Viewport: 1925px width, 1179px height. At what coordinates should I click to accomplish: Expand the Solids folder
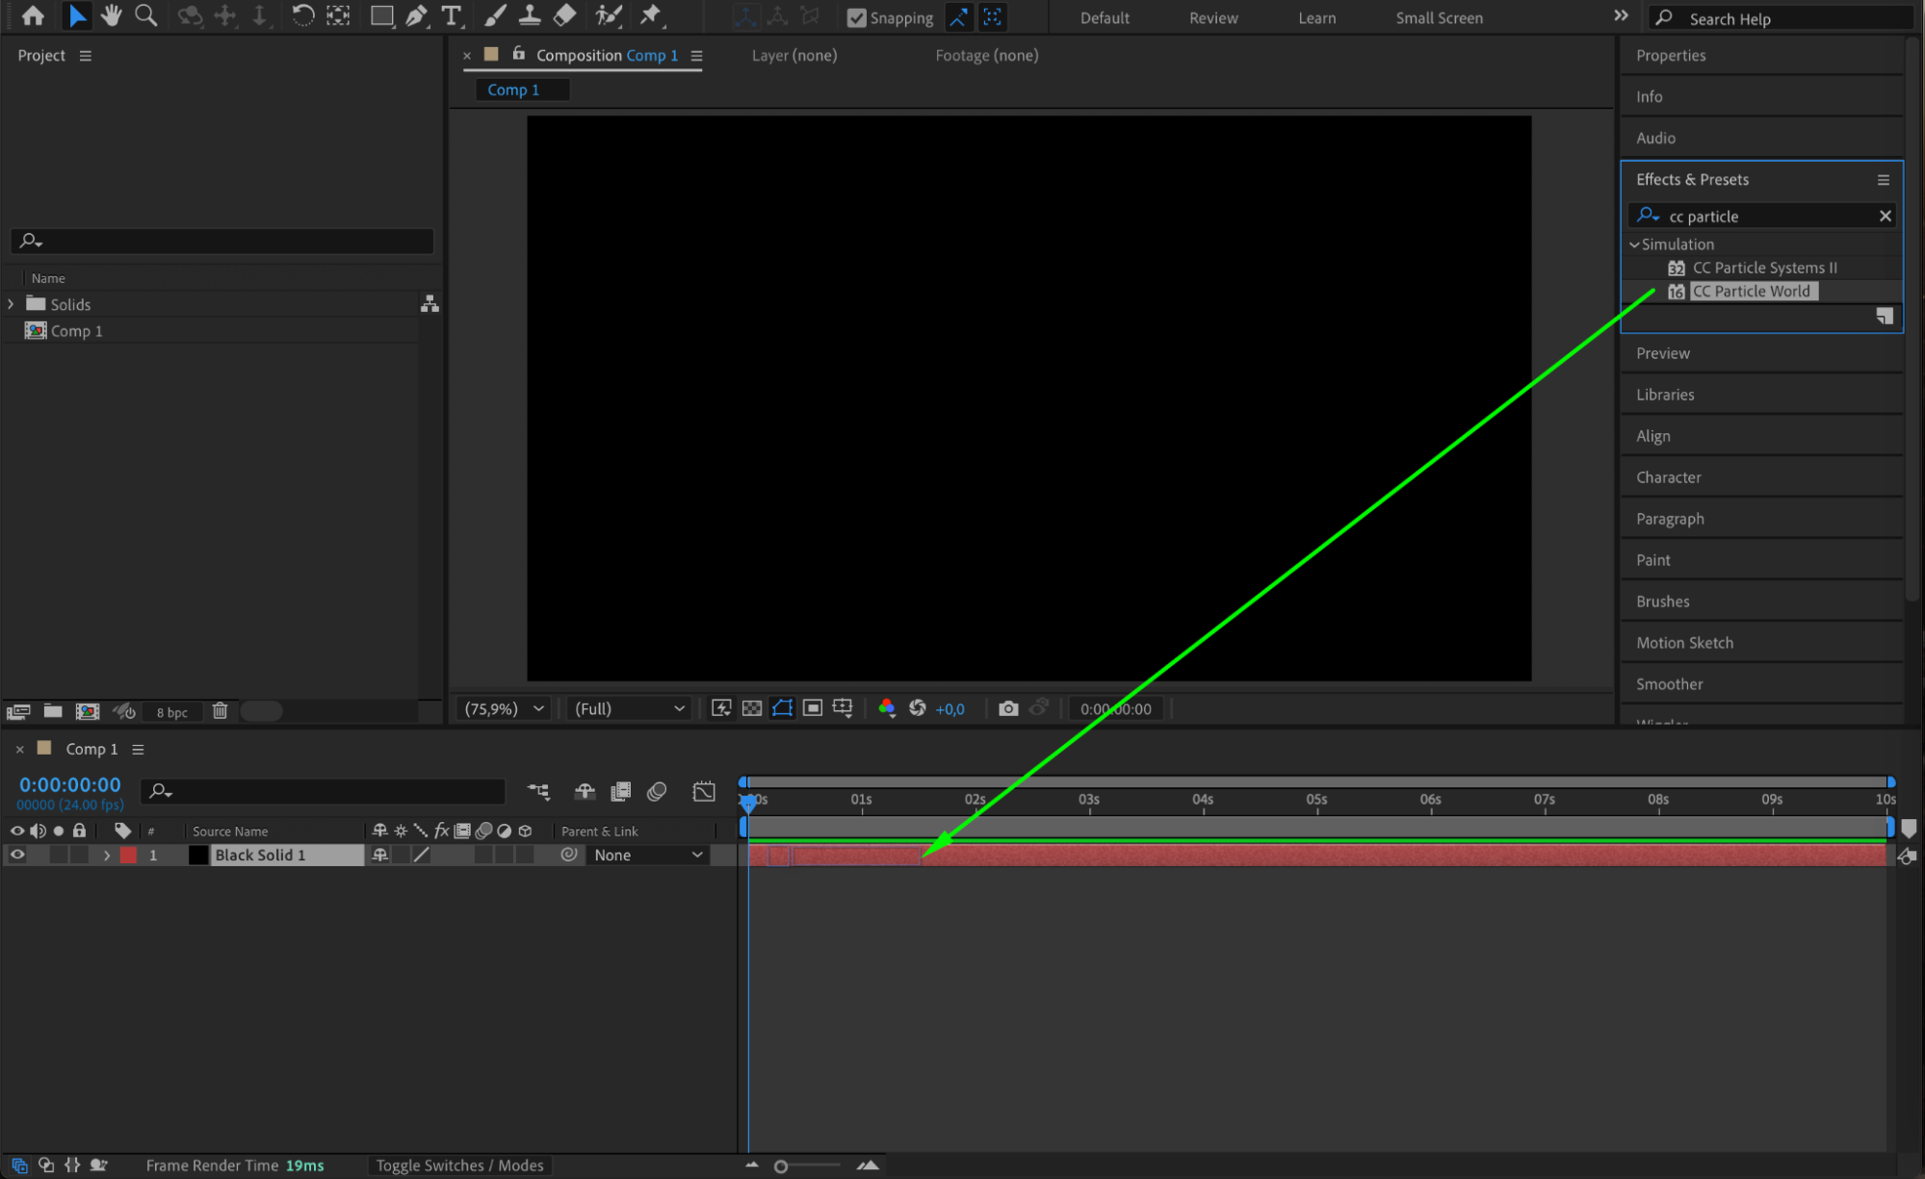pyautogui.click(x=11, y=304)
